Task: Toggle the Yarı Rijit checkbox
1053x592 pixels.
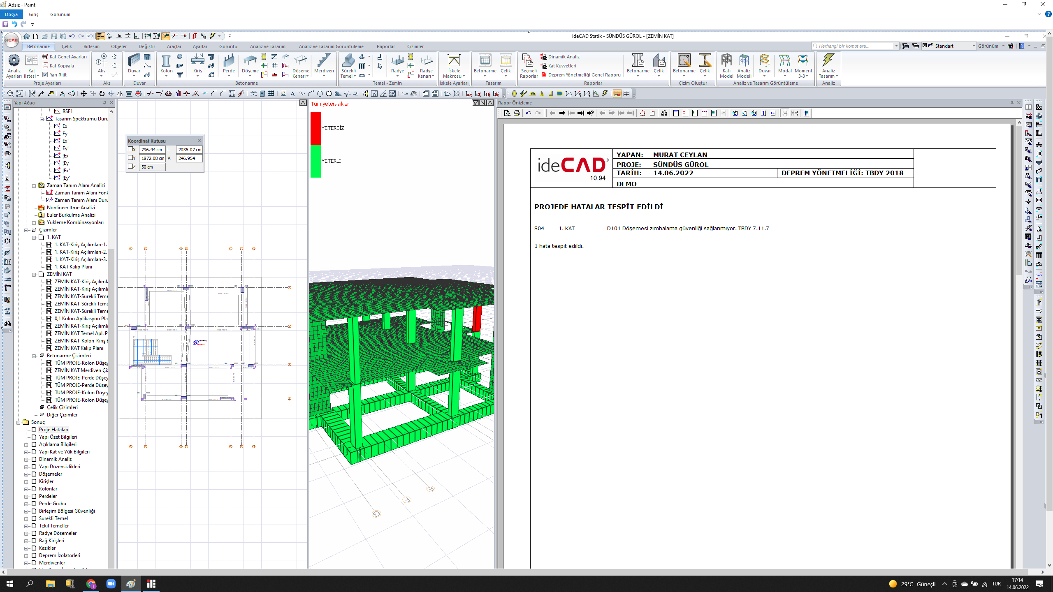Action: tap(45, 75)
